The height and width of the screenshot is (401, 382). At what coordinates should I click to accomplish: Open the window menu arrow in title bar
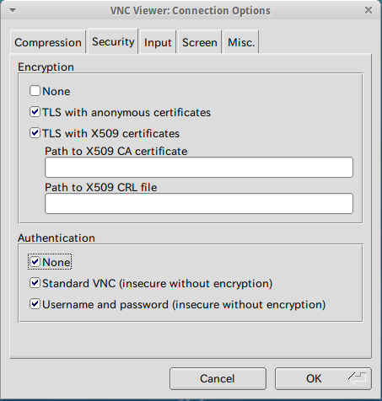pos(13,11)
